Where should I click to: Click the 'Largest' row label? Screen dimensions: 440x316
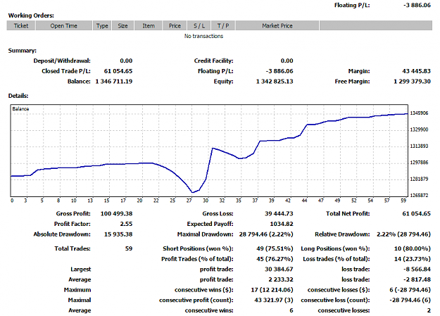click(x=81, y=270)
